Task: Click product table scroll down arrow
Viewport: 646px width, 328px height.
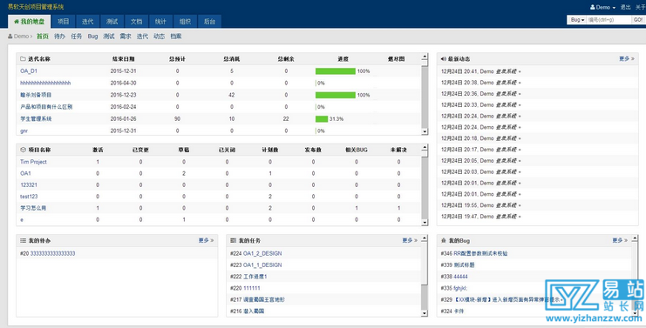Action: pos(425,223)
